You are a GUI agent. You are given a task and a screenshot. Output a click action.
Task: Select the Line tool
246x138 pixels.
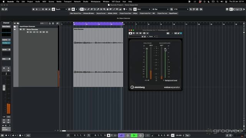pos(114,9)
